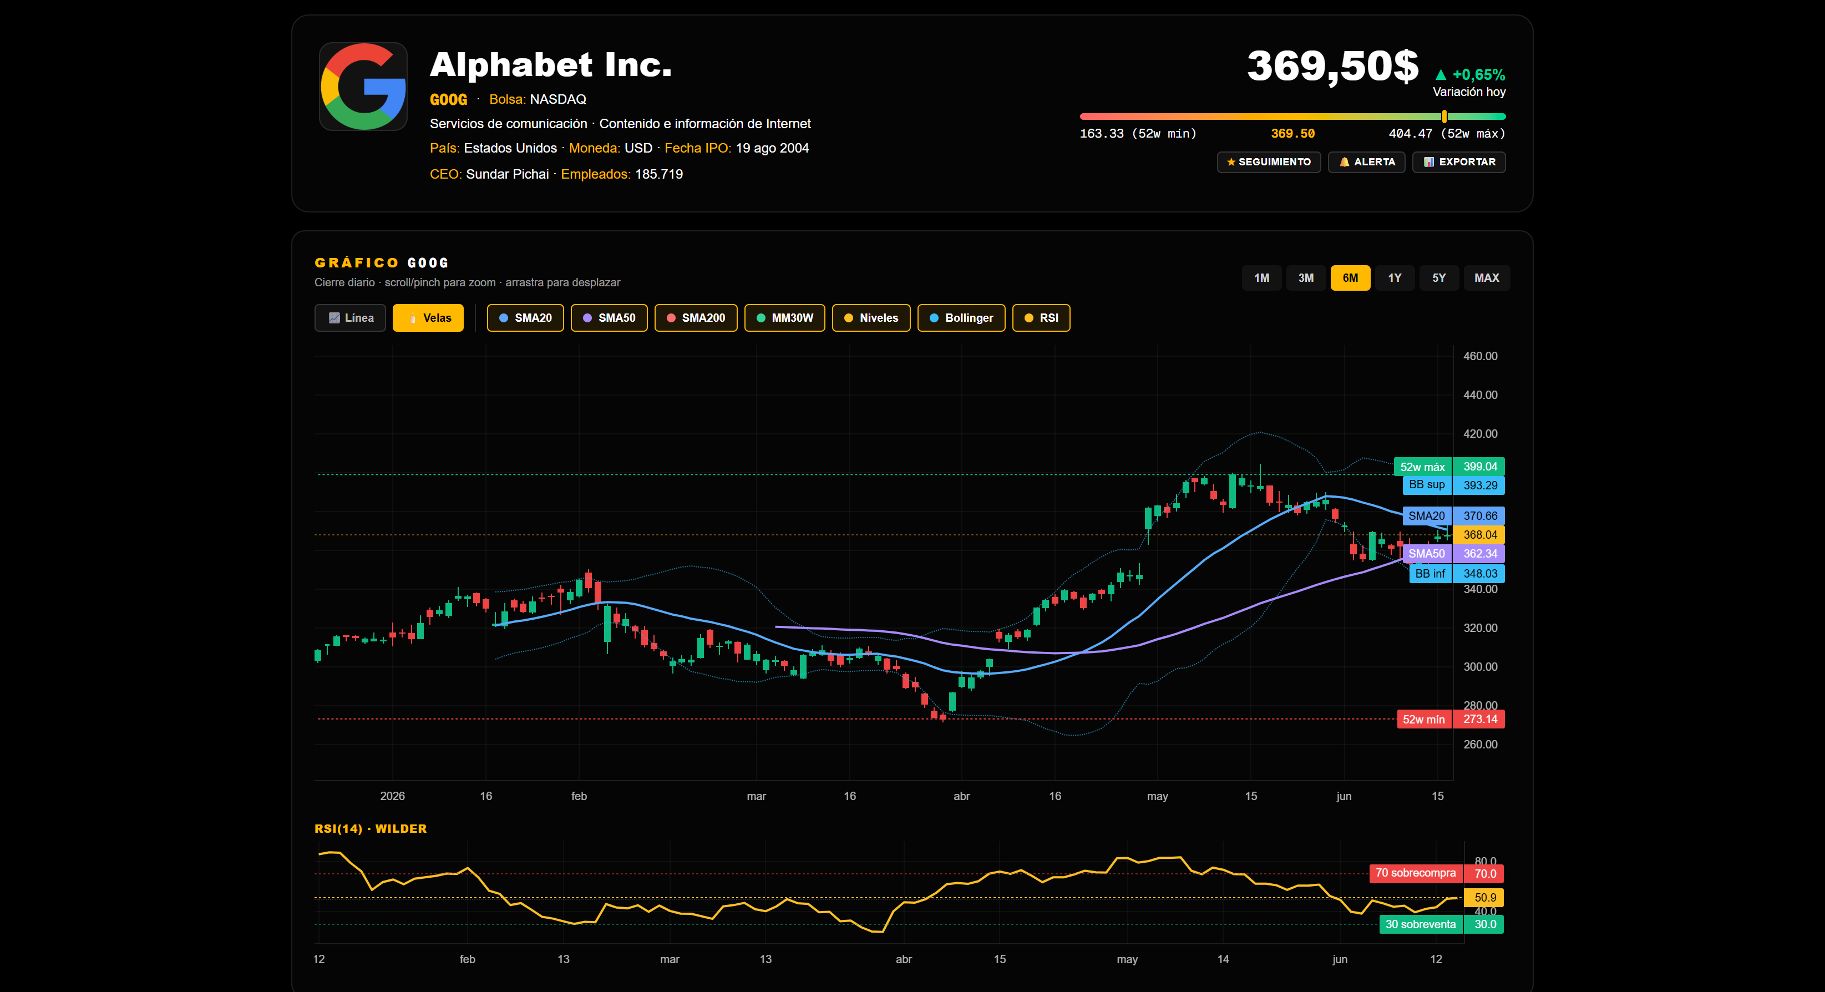The height and width of the screenshot is (992, 1825).
Task: Click the +0,65% daily change value
Action: coord(1478,74)
